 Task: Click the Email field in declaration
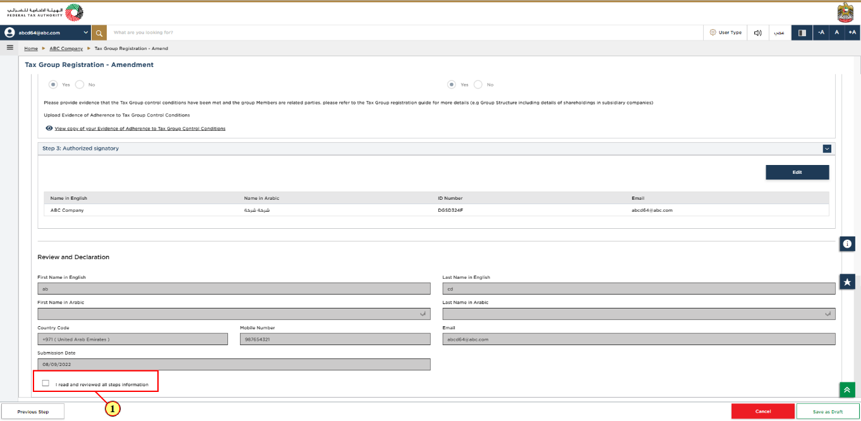click(639, 339)
